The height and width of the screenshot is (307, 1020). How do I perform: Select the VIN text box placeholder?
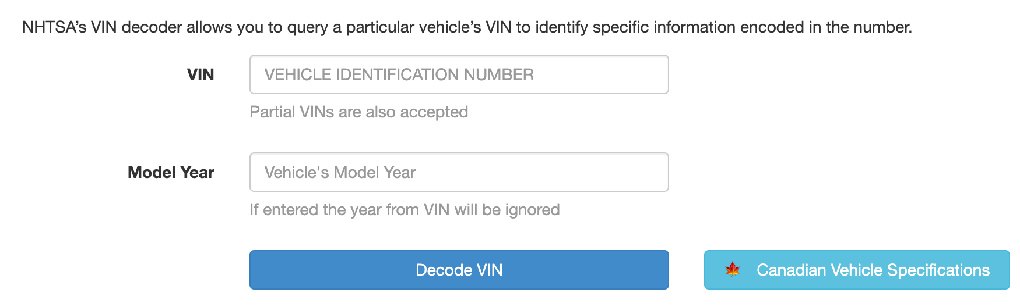click(399, 74)
